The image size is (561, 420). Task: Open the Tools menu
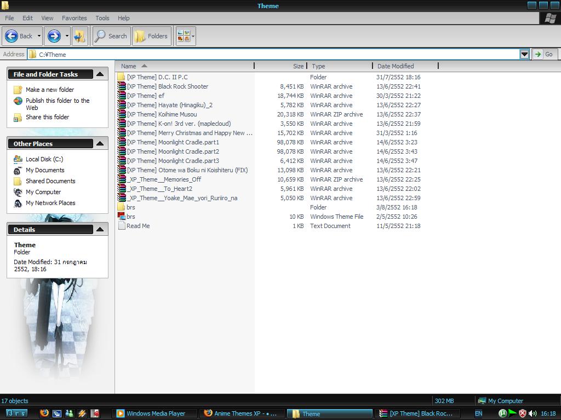pos(102,18)
